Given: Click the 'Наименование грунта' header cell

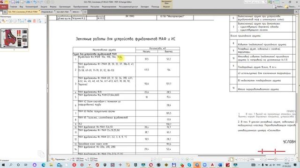Looking at the screenshot, I should coord(104,50).
